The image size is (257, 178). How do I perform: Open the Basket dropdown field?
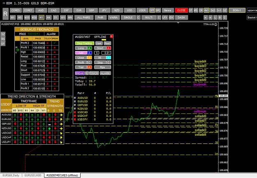[x=252, y=17]
